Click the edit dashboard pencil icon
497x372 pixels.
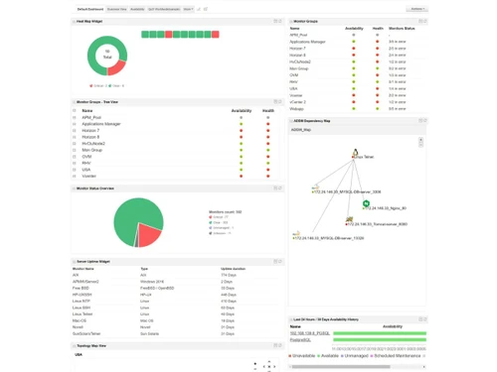click(199, 9)
